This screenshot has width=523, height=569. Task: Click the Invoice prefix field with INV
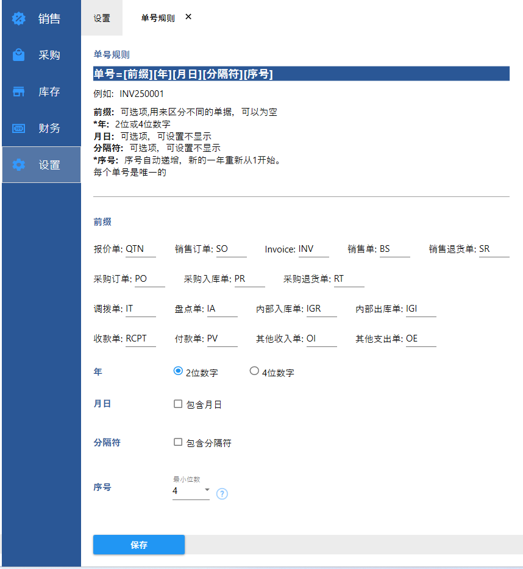[x=313, y=249]
